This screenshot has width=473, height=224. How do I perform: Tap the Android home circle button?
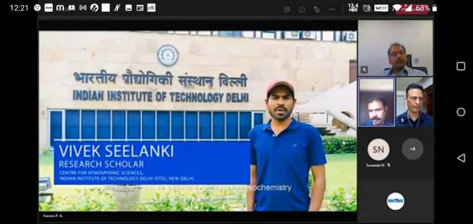[461, 112]
